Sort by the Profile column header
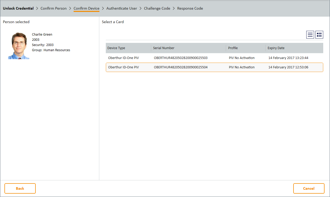The width and height of the screenshot is (330, 197). point(233,48)
